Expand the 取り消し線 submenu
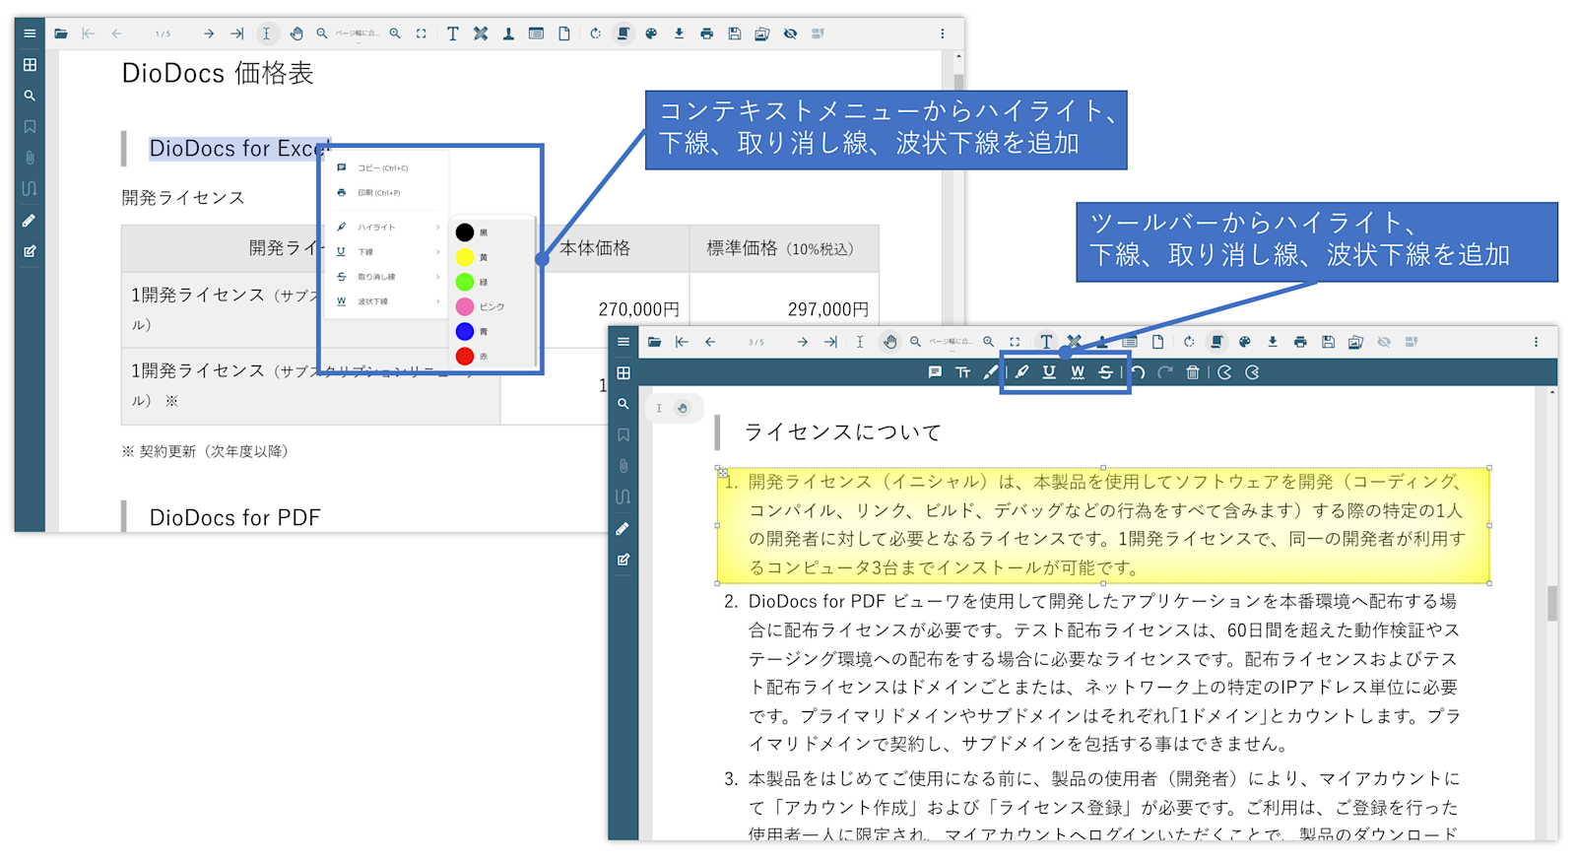Image resolution: width=1576 pixels, height=861 pixels. 387,277
